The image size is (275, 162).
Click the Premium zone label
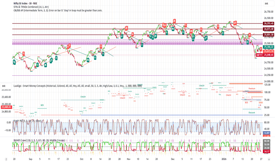[x=252, y=89]
